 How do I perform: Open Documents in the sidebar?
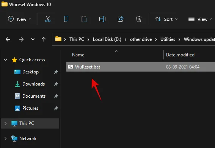click(34, 96)
